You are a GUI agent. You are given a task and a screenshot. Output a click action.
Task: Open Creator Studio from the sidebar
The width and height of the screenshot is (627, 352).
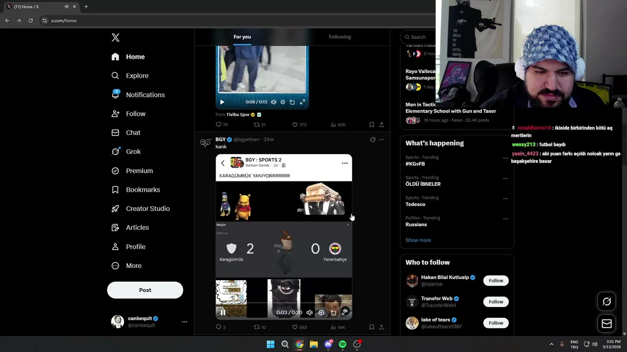141,209
